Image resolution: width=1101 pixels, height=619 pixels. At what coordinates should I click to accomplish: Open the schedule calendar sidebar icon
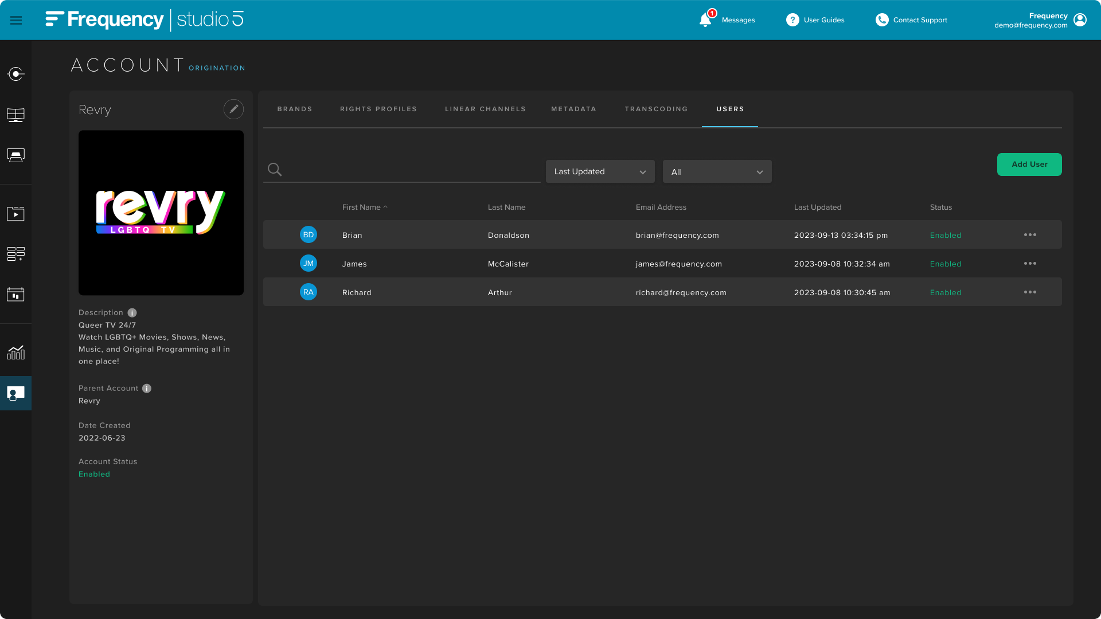[x=15, y=295]
